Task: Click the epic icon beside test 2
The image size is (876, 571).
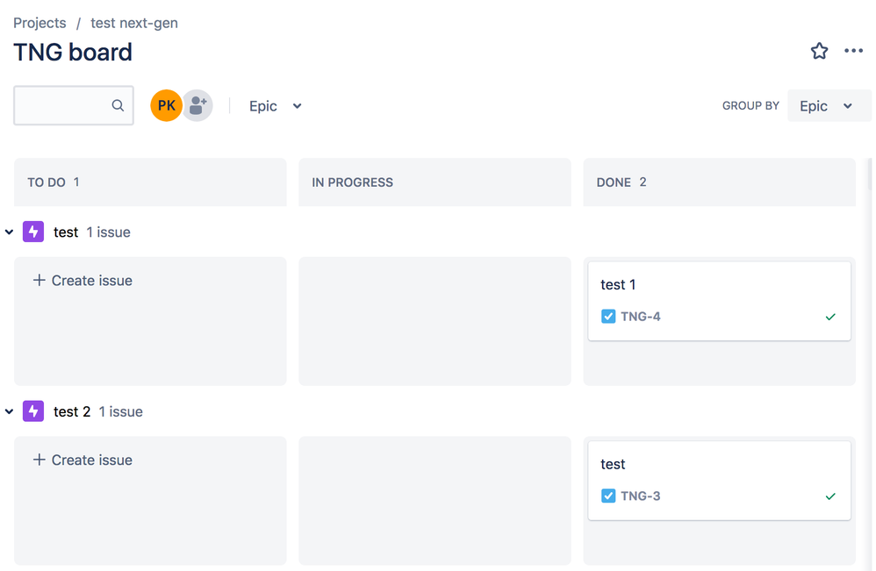Action: (32, 410)
